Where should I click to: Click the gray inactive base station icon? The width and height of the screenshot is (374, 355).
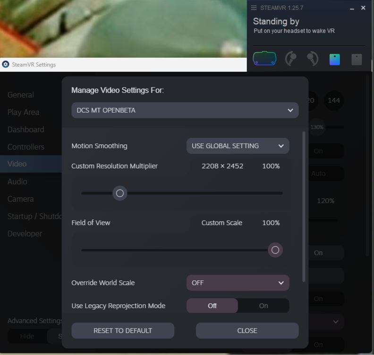(357, 59)
